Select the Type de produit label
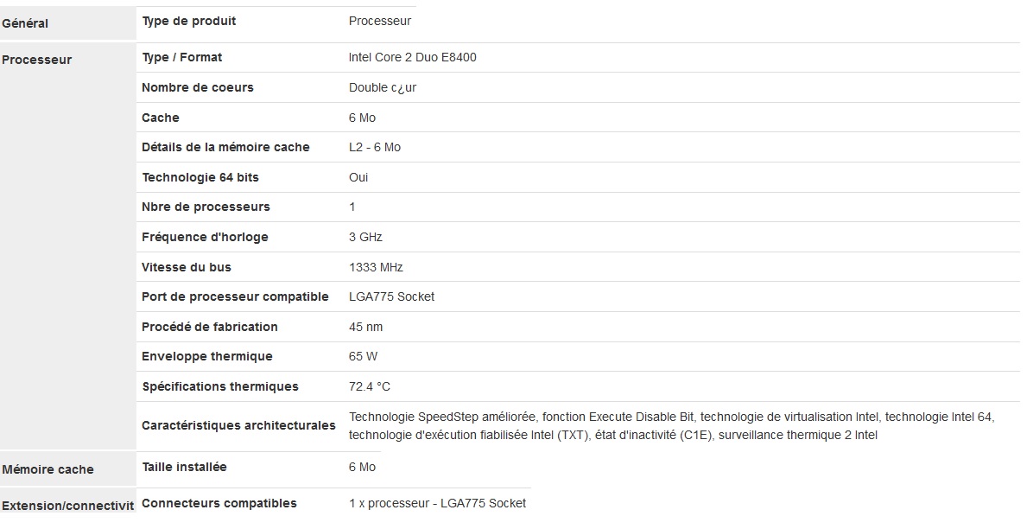Viewport: 1033px width, 529px height. point(188,21)
